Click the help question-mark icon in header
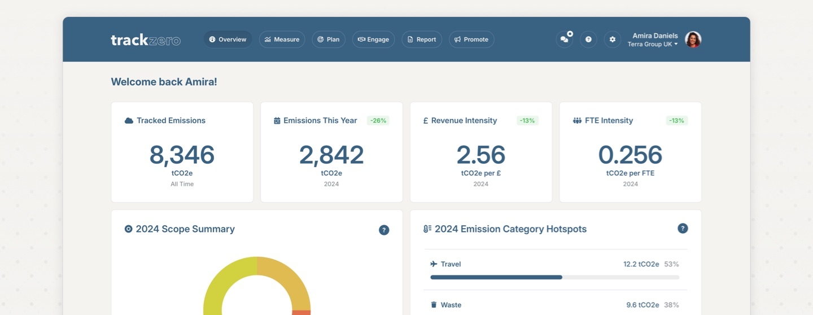 click(x=588, y=40)
